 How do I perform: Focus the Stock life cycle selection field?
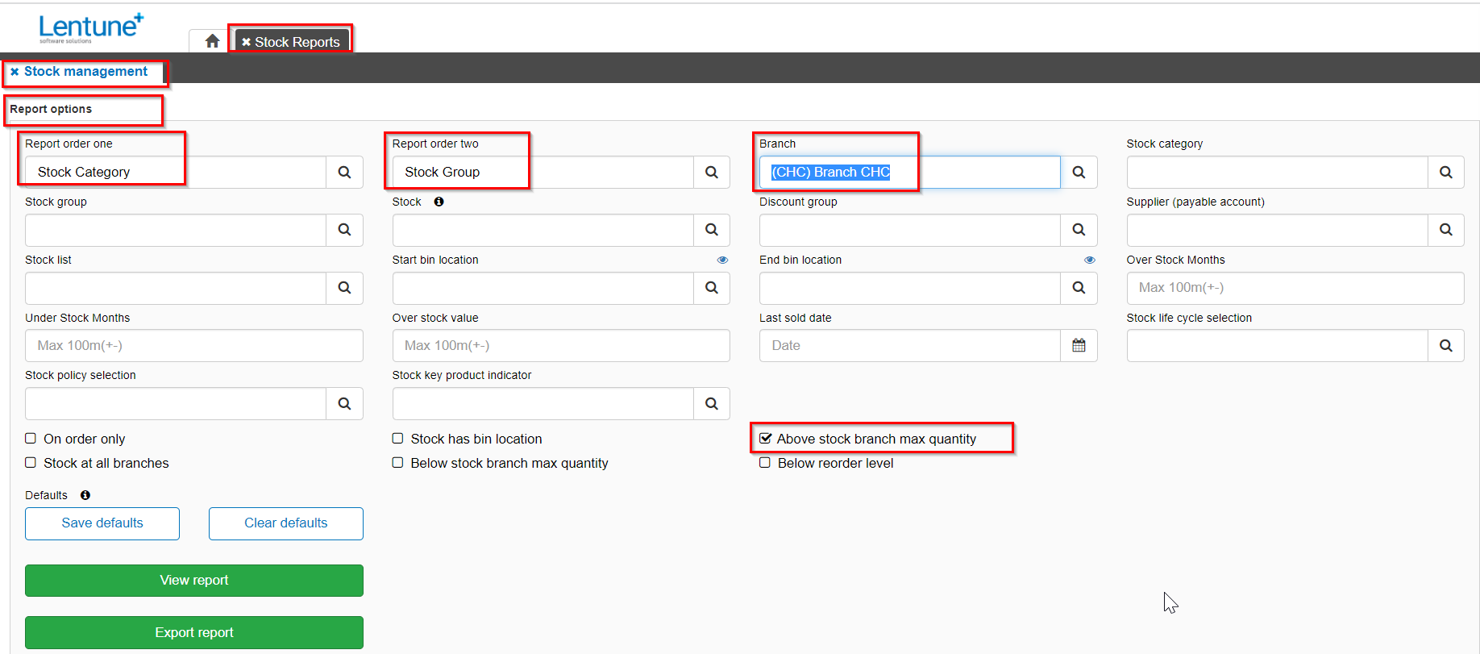pyautogui.click(x=1278, y=345)
